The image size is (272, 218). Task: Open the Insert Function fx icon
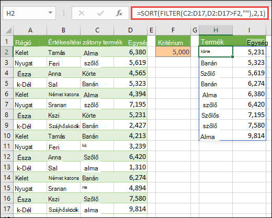(x=119, y=13)
